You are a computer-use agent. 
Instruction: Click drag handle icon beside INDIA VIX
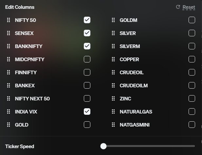(x=9, y=112)
